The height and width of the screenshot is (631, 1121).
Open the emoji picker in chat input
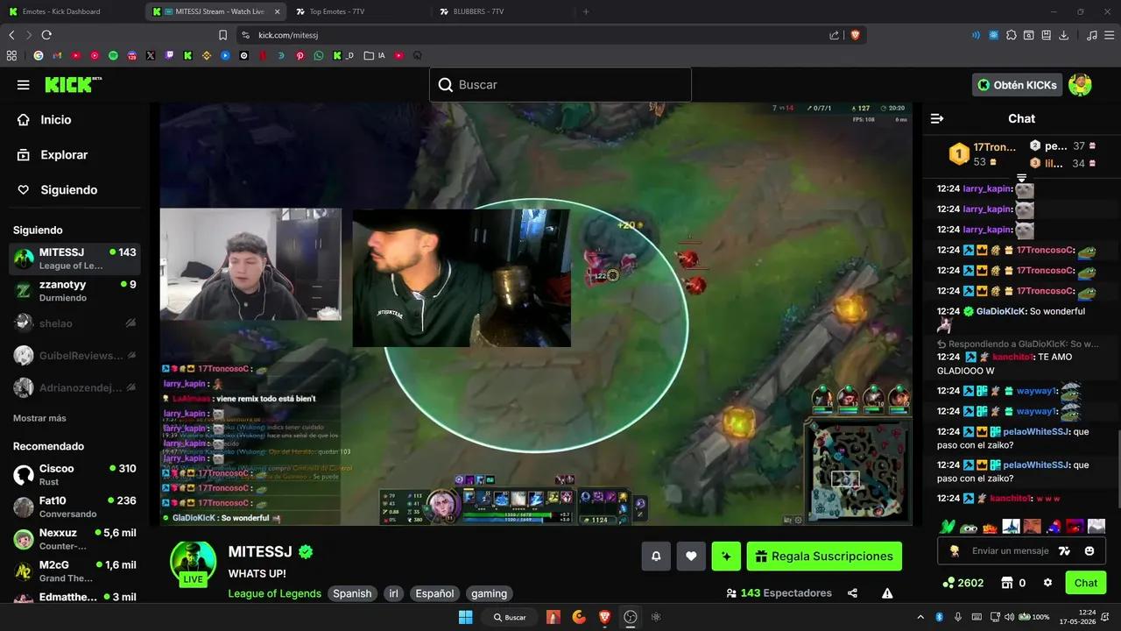tap(1089, 551)
